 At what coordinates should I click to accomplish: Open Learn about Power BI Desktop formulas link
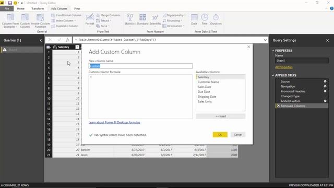coord(114,122)
